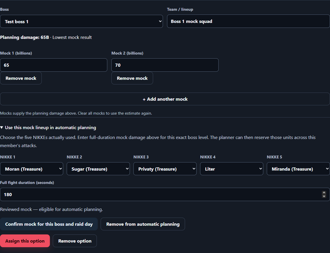The height and width of the screenshot is (253, 330).
Task: Click the red Assign this option button
Action: [25, 241]
